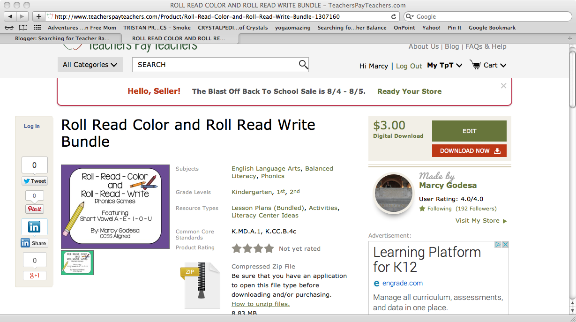
Task: Click the LinkedIn Share button
Action: (34, 243)
